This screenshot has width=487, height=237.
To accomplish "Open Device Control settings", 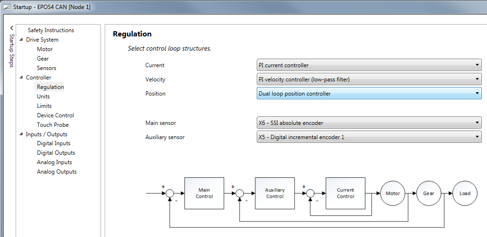I will pyautogui.click(x=55, y=115).
